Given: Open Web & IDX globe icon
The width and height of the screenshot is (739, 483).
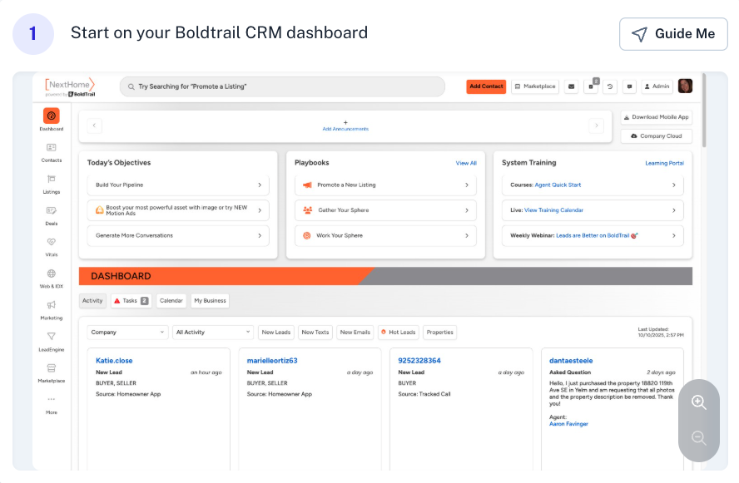Looking at the screenshot, I should point(52,274).
